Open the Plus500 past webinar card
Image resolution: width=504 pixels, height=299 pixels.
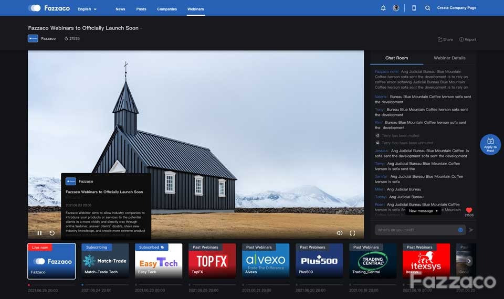coord(319,261)
